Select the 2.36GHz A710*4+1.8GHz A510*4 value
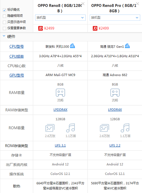This screenshot has height=193, width=142. pos(115,56)
